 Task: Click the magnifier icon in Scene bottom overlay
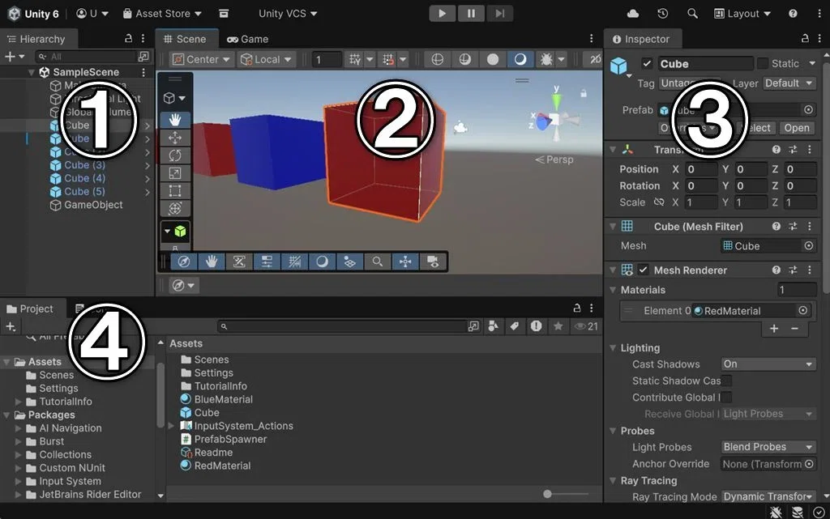378,262
